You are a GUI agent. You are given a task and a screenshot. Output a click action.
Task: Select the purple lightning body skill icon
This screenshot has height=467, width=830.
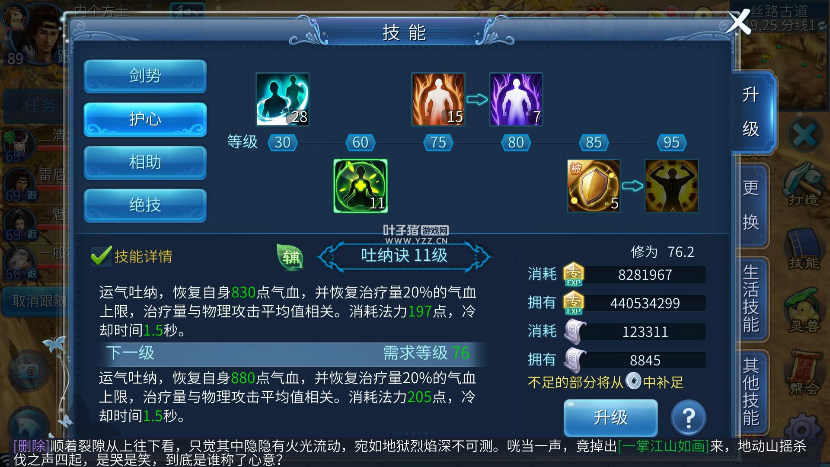point(516,99)
